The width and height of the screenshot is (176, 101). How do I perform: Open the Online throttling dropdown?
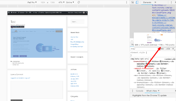click(70, 2)
